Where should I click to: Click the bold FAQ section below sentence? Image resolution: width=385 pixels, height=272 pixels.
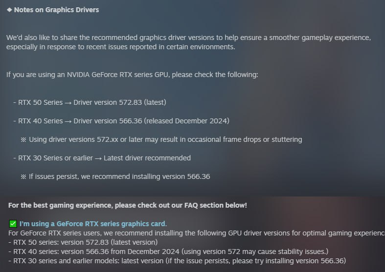click(x=127, y=205)
